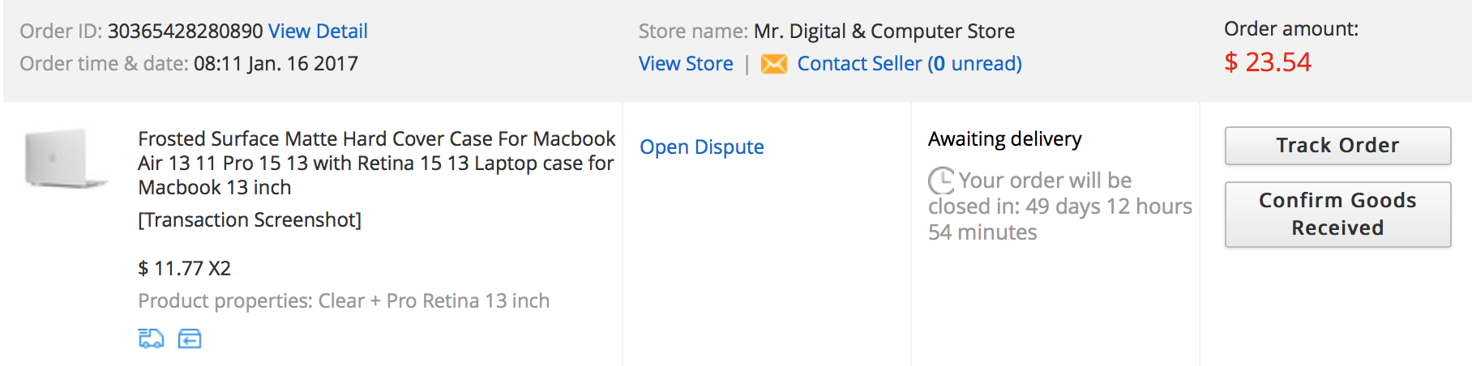Visit the seller via View Store
The height and width of the screenshot is (366, 1472).
pos(686,64)
